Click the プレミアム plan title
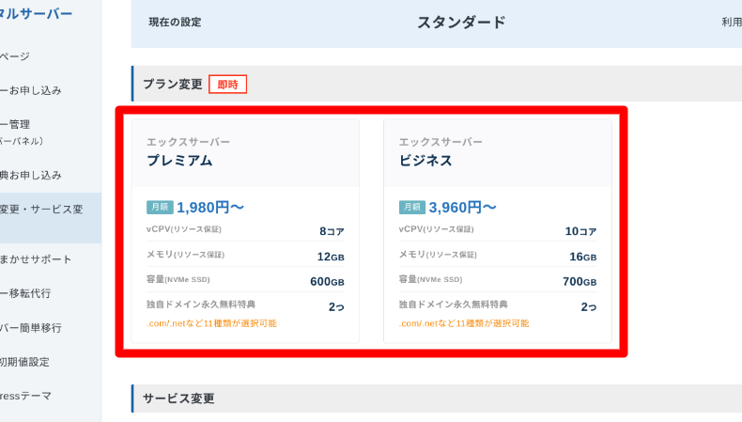Image resolution: width=742 pixels, height=422 pixels. pyautogui.click(x=179, y=161)
